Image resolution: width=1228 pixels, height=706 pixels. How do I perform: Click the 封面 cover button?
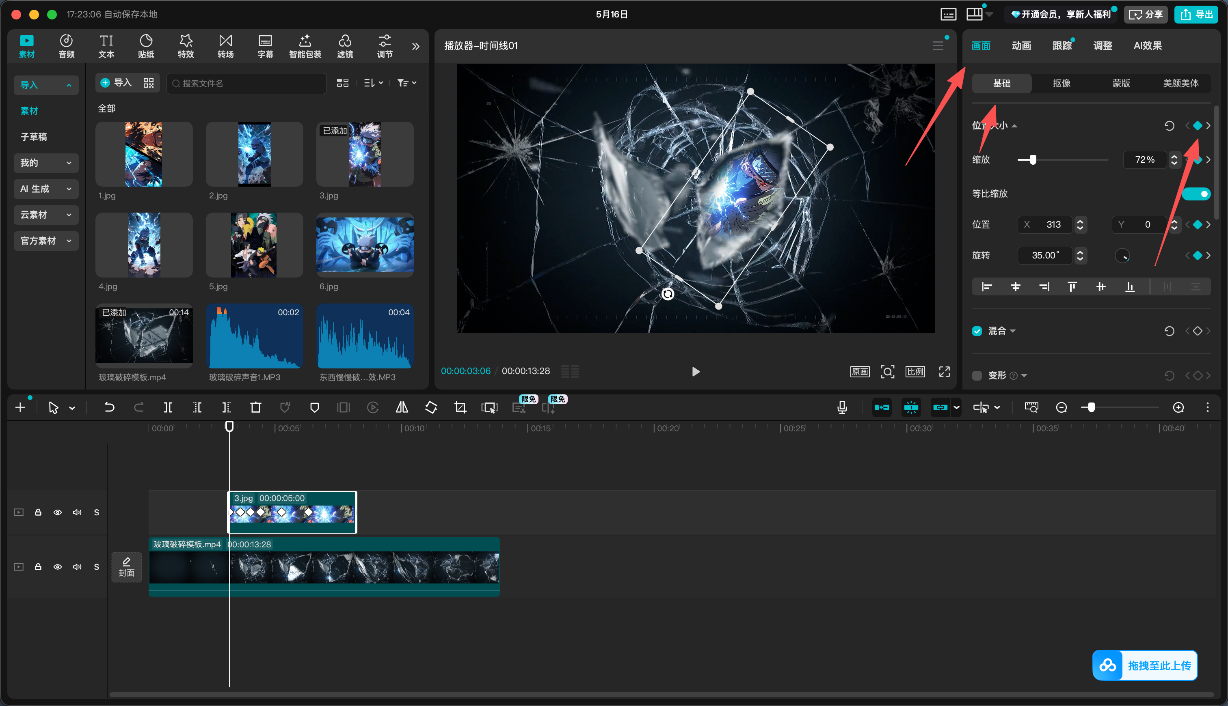(127, 567)
